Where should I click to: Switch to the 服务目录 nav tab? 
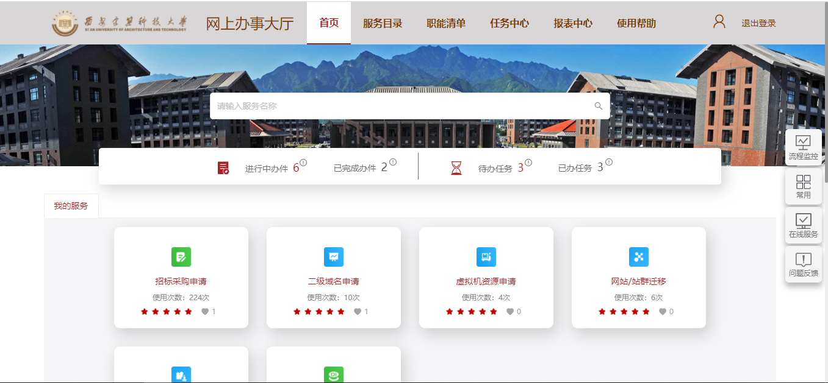point(383,23)
